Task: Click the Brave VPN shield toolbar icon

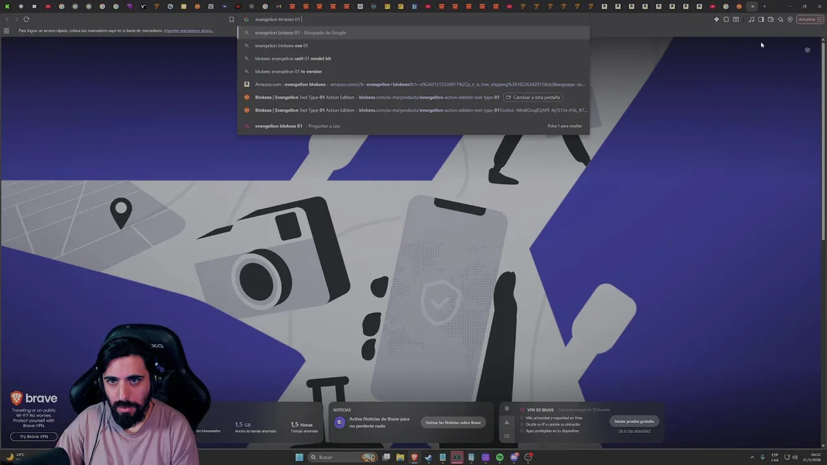Action: [790, 19]
